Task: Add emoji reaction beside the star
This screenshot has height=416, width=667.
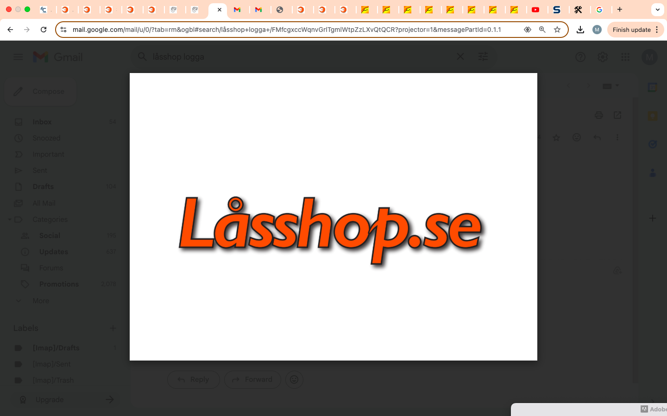Action: click(x=577, y=137)
